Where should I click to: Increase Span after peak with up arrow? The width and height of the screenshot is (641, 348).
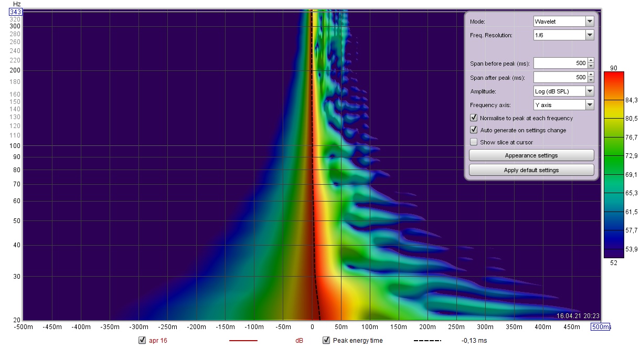tap(591, 75)
